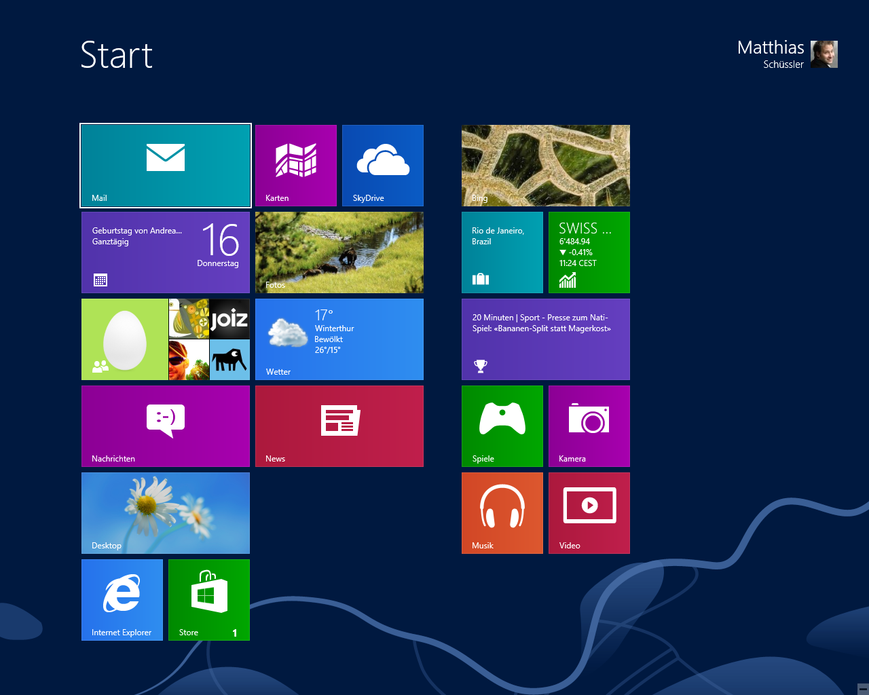Viewport: 869px width, 695px height.
Task: Click the abstract art thumbnail in People tile
Action: (x=189, y=319)
